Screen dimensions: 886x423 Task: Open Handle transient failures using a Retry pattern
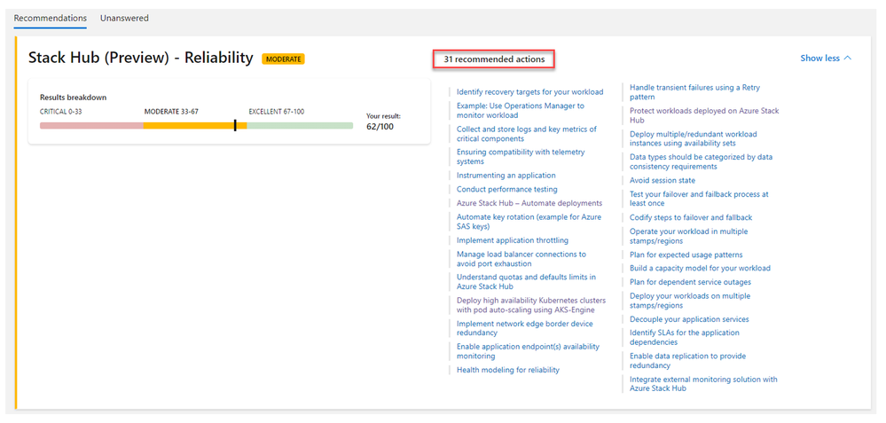(694, 92)
